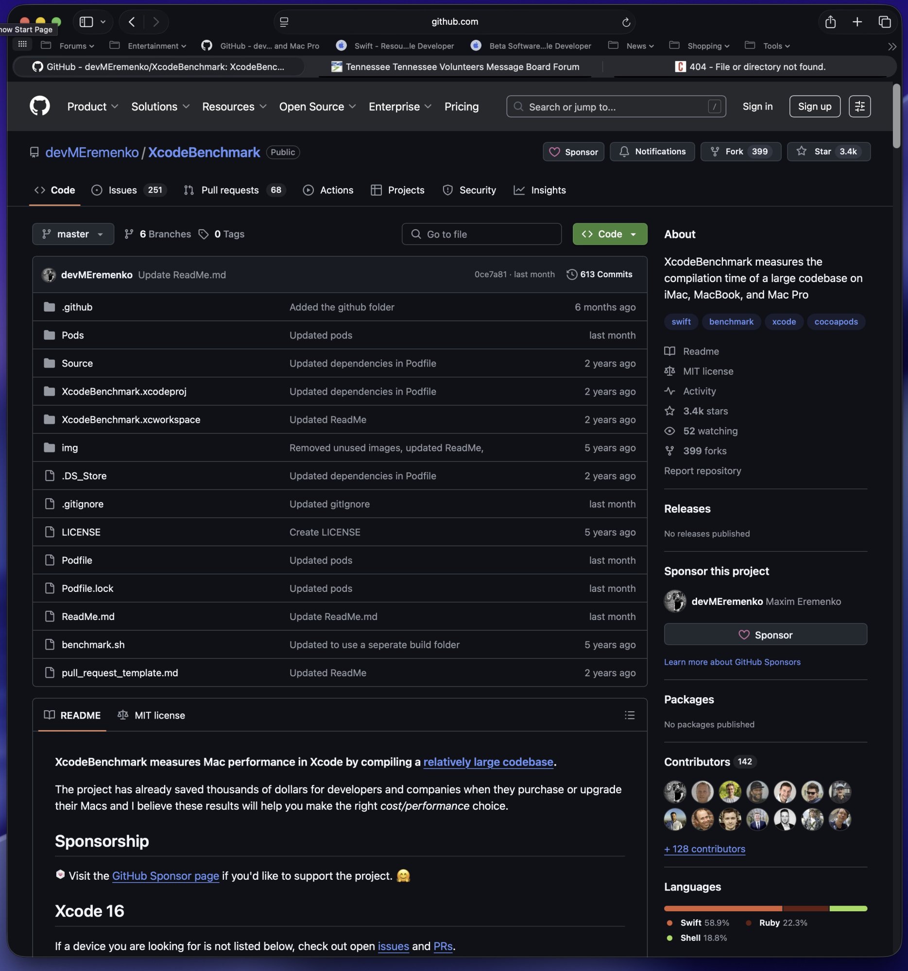Viewport: 908px width, 971px height.
Task: Click the Pricing link
Action: [x=462, y=106]
